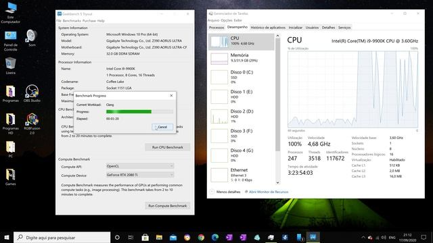The width and height of the screenshot is (433, 243).
Task: Select Disco 0 (C:) in sidebar
Action: tap(242, 77)
